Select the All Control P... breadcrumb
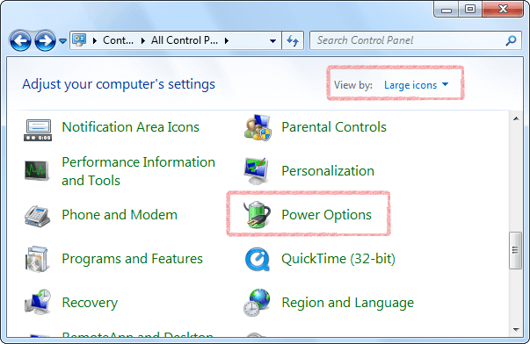Image resolution: width=530 pixels, height=344 pixels. (185, 40)
